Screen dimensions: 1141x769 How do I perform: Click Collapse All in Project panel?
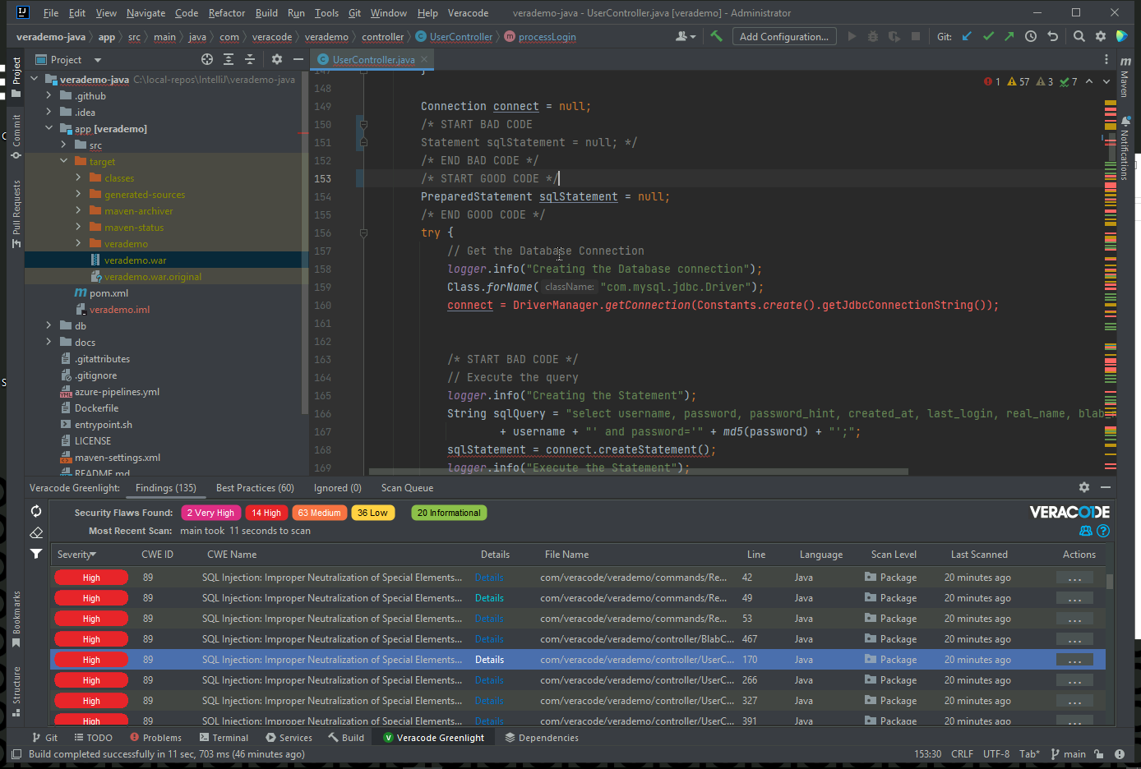250,59
